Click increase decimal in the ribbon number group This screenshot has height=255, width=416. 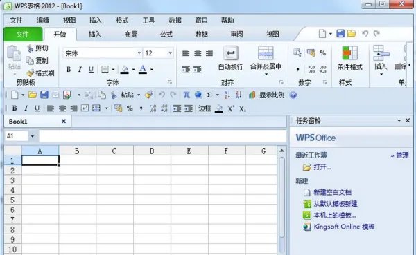pos(311,70)
